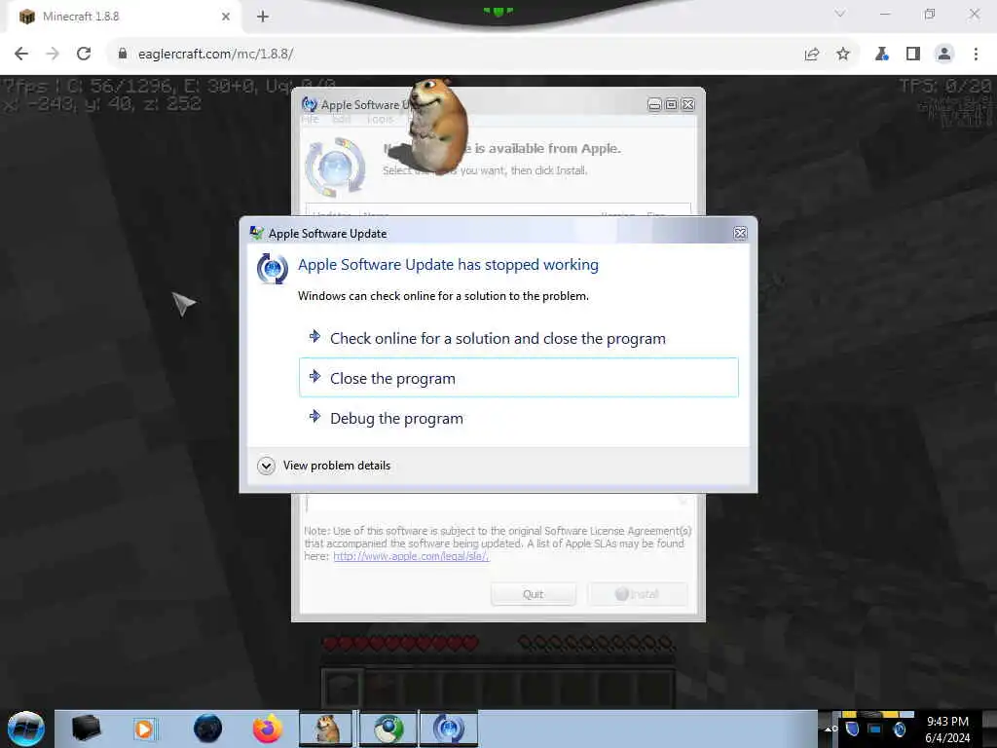Show hidden tray icons arrow
Viewport: 997px width, 748px height.
click(x=829, y=729)
